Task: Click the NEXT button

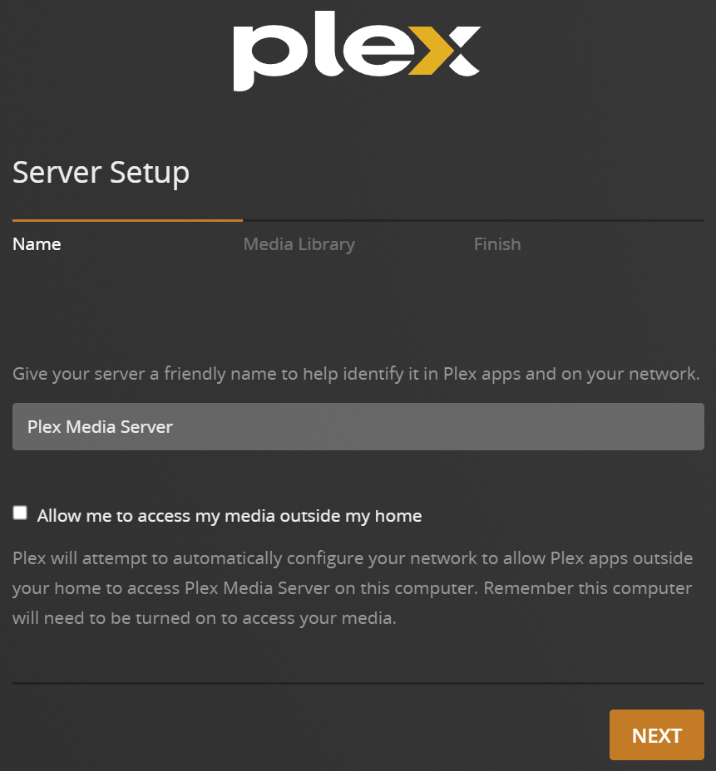Action: click(x=656, y=734)
